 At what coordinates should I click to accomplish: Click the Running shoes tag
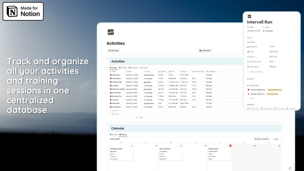(273, 94)
